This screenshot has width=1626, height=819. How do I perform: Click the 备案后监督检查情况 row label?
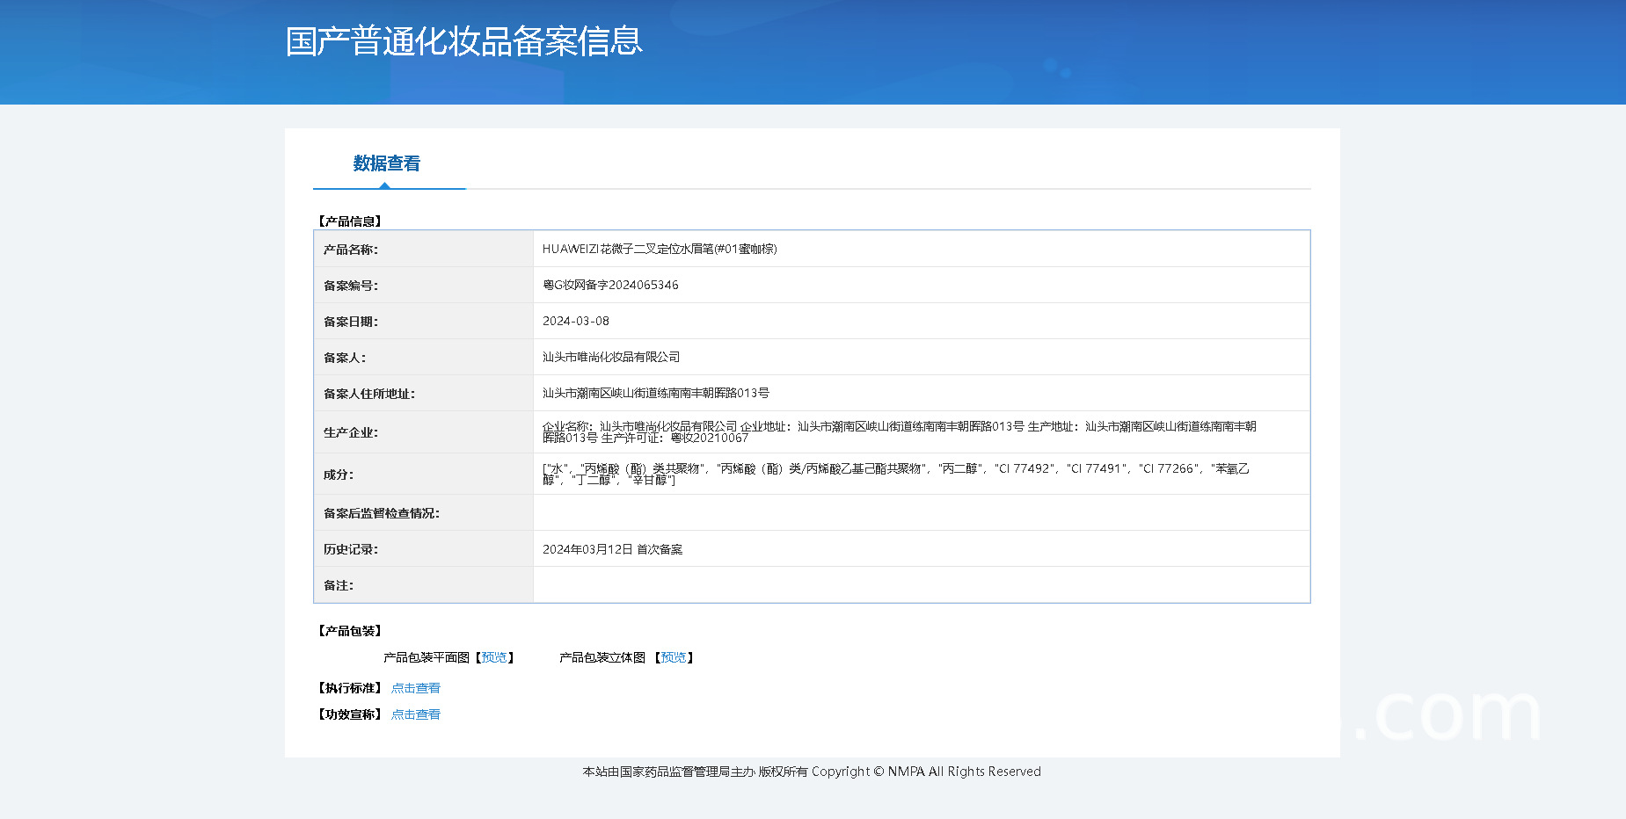click(382, 513)
